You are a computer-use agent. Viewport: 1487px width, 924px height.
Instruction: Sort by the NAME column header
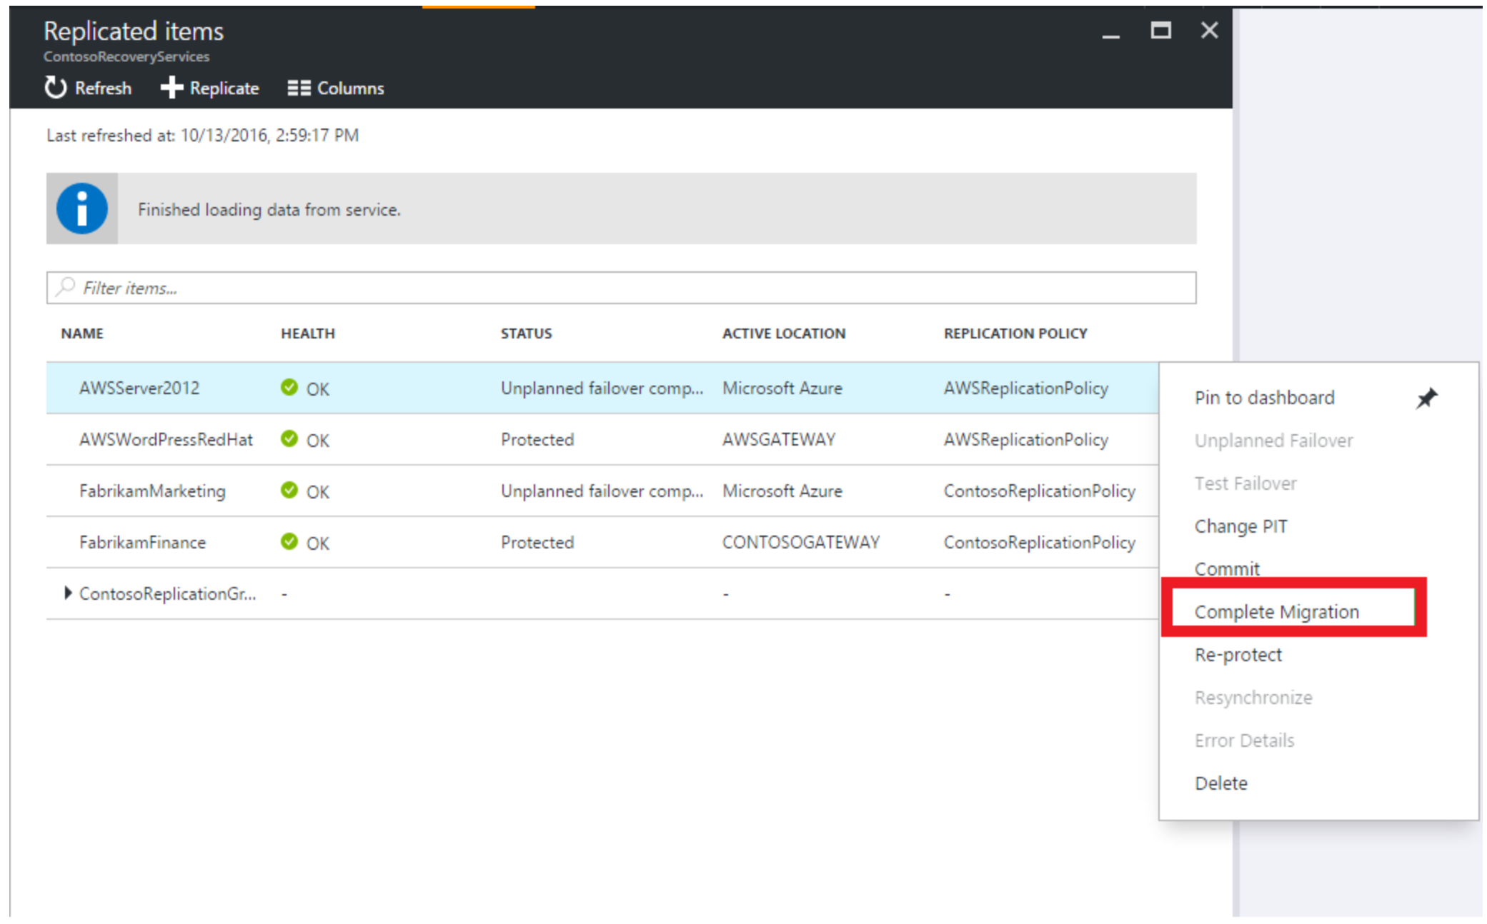pyautogui.click(x=82, y=333)
